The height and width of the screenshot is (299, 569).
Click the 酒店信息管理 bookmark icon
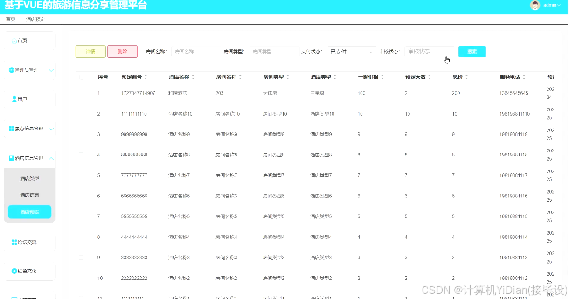click(12, 158)
